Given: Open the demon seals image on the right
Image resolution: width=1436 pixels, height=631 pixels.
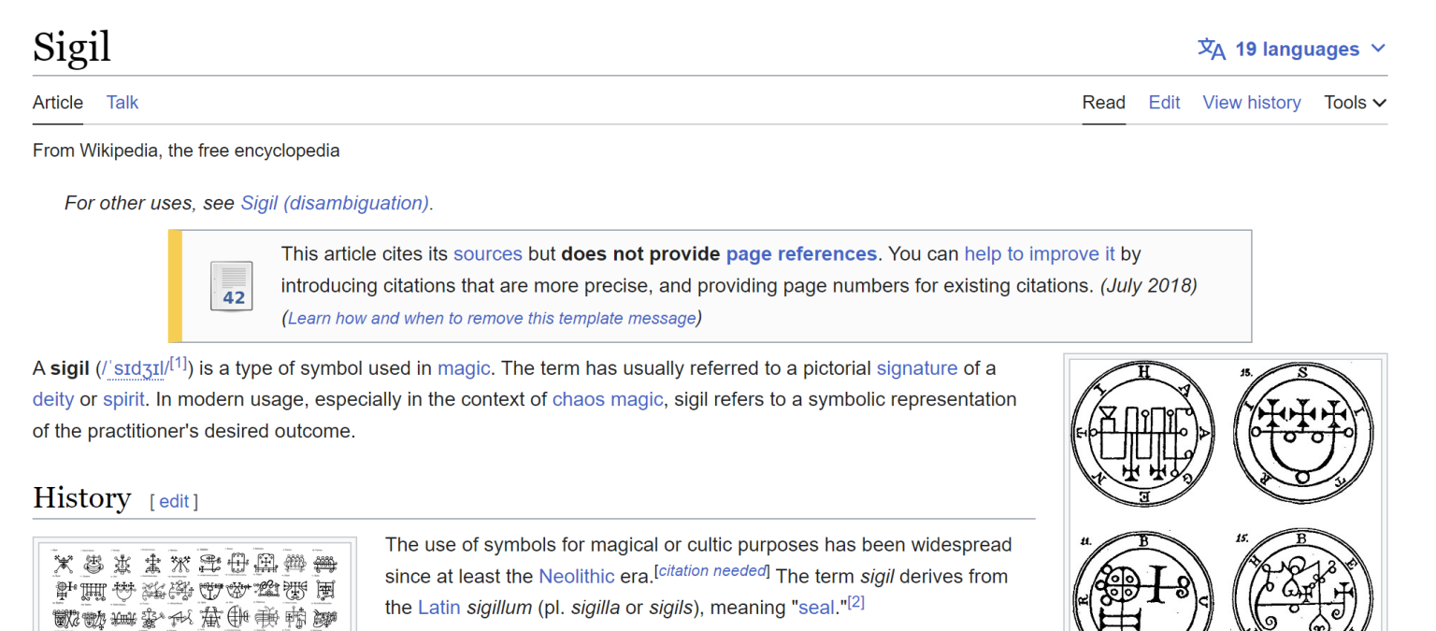Looking at the screenshot, I should pyautogui.click(x=1226, y=494).
